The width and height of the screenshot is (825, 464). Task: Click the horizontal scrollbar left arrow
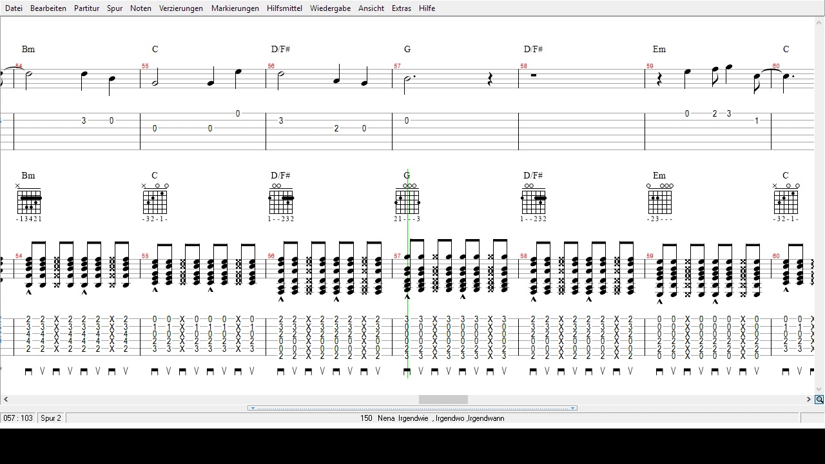[x=6, y=400]
